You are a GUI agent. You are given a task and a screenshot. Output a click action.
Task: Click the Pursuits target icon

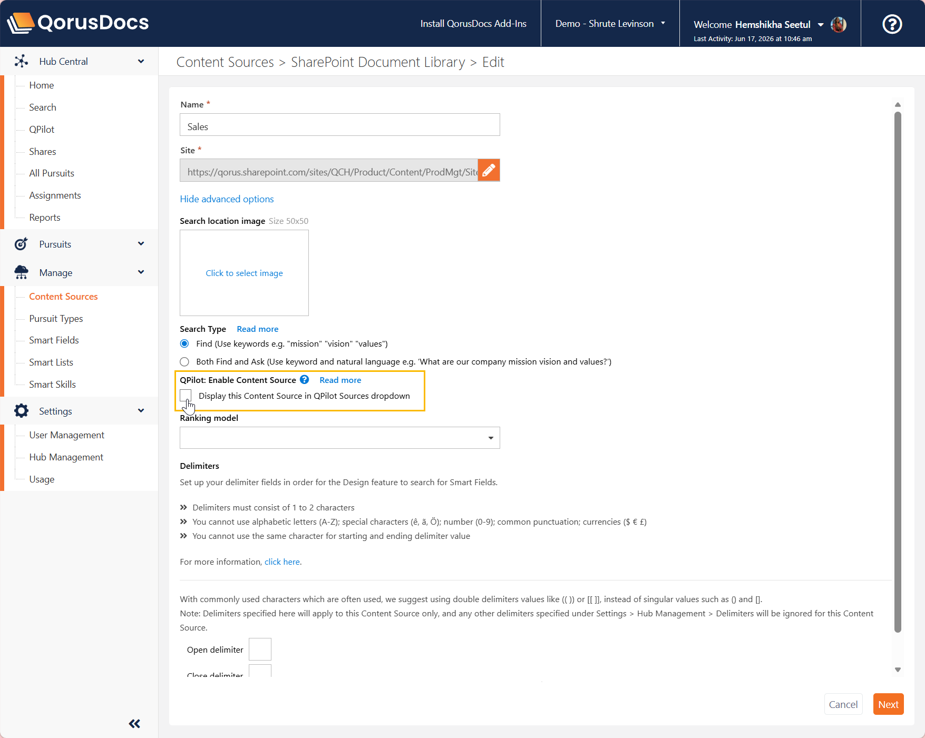pos(21,244)
